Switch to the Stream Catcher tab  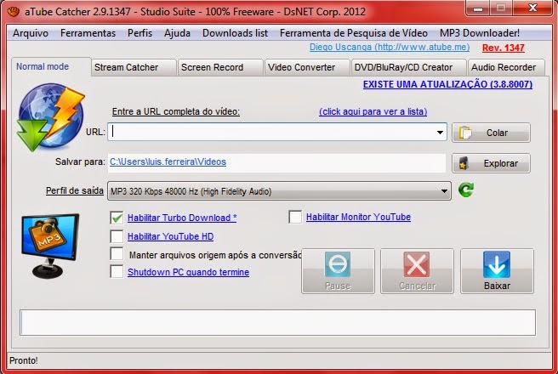coord(134,67)
